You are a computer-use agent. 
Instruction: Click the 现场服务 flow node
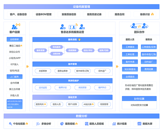pos(57,47)
